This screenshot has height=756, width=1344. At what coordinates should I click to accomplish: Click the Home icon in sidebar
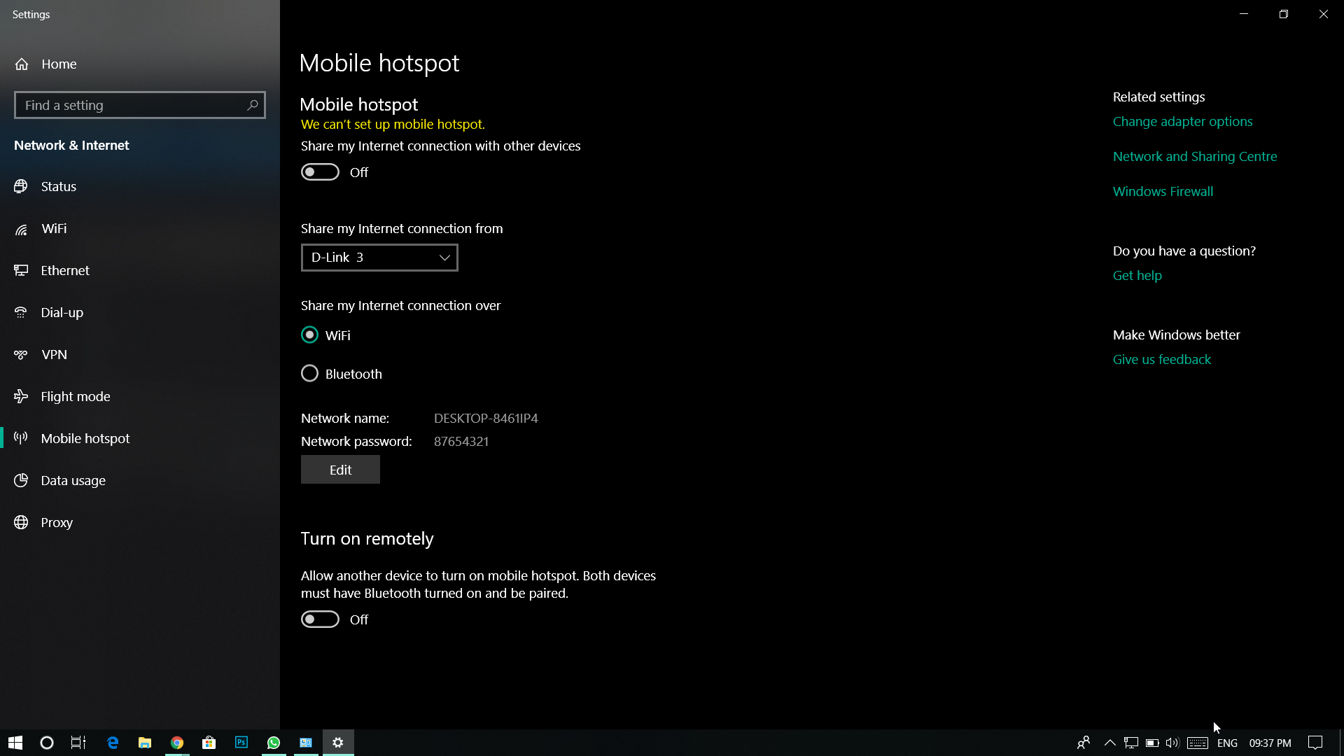[x=22, y=64]
